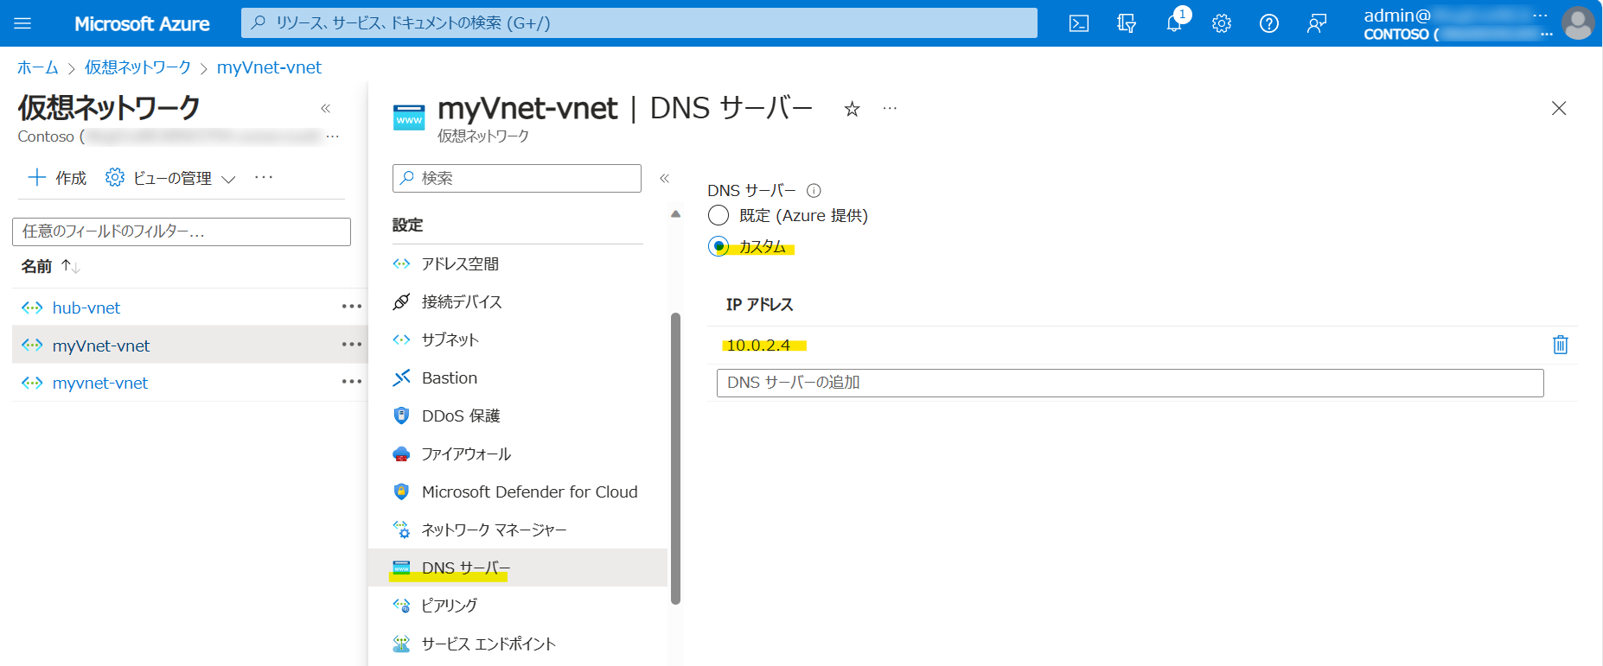The width and height of the screenshot is (1603, 666).
Task: Open the feedback icon in top bar
Action: [x=1317, y=23]
